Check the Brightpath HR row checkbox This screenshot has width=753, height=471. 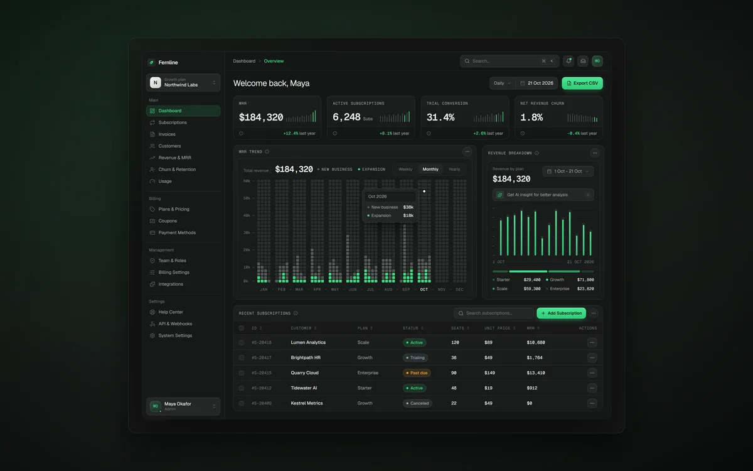point(241,357)
